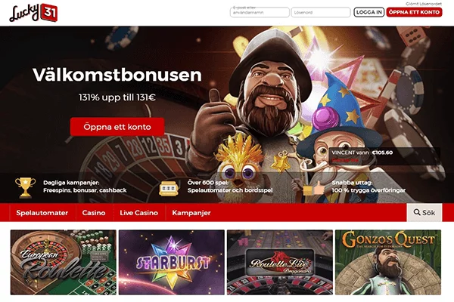The width and height of the screenshot is (454, 302).
Task: Open the Spelautomater menu tab
Action: 42,213
